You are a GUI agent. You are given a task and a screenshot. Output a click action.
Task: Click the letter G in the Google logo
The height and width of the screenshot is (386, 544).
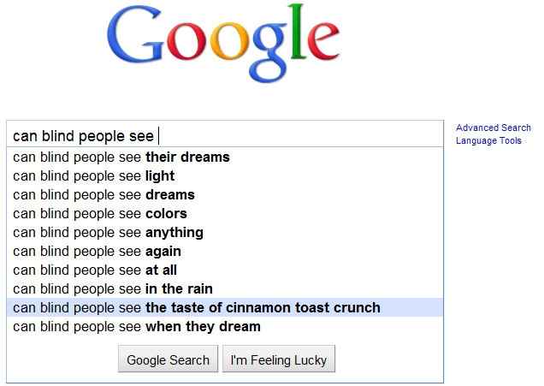(x=135, y=34)
